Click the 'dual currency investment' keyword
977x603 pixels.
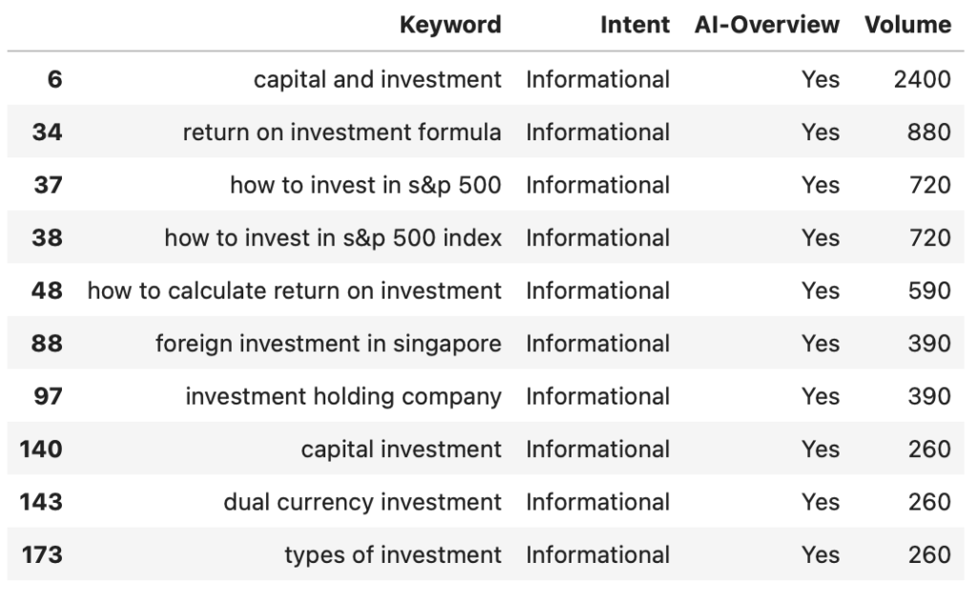(x=363, y=502)
